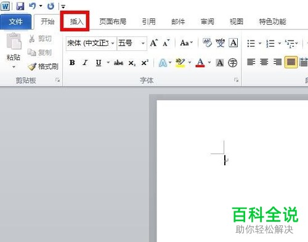Insert enclosed character (circled 字)
Image resolution: width=308 pixels, height=242 pixels.
click(x=233, y=63)
